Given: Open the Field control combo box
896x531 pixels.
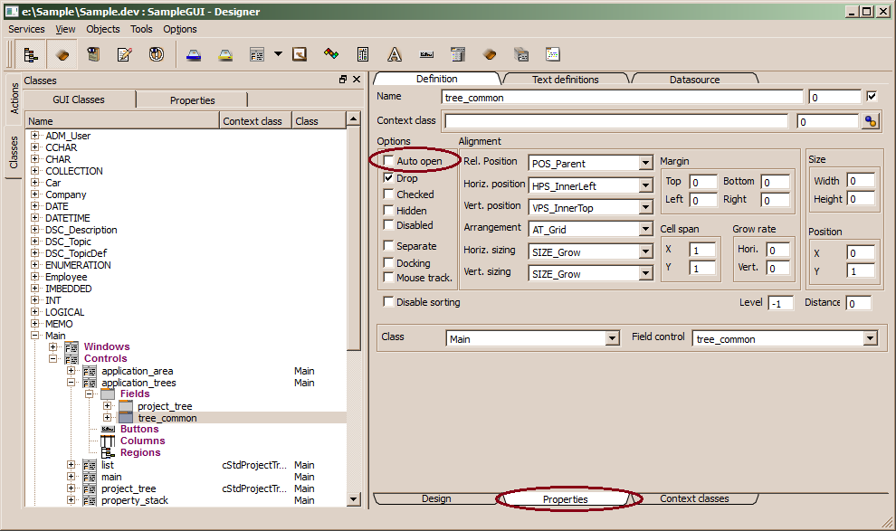Looking at the screenshot, I should click(870, 339).
